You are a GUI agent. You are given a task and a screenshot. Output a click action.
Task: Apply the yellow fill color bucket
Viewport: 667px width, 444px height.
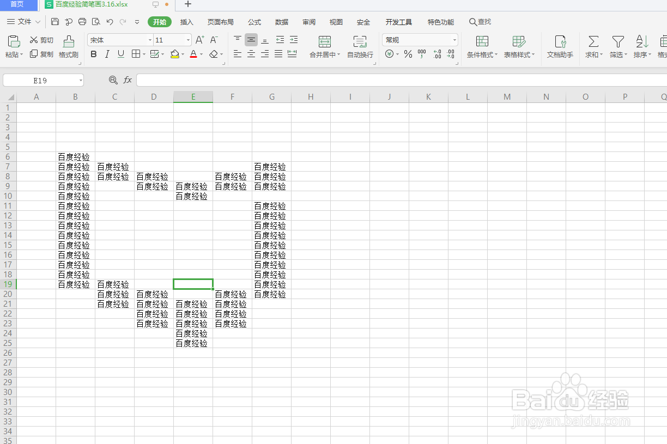pos(174,54)
